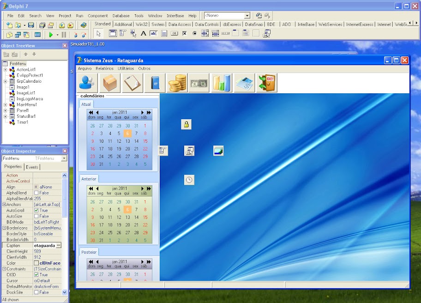Select the ImageList component on the form
421x303 pixels.
[218, 151]
